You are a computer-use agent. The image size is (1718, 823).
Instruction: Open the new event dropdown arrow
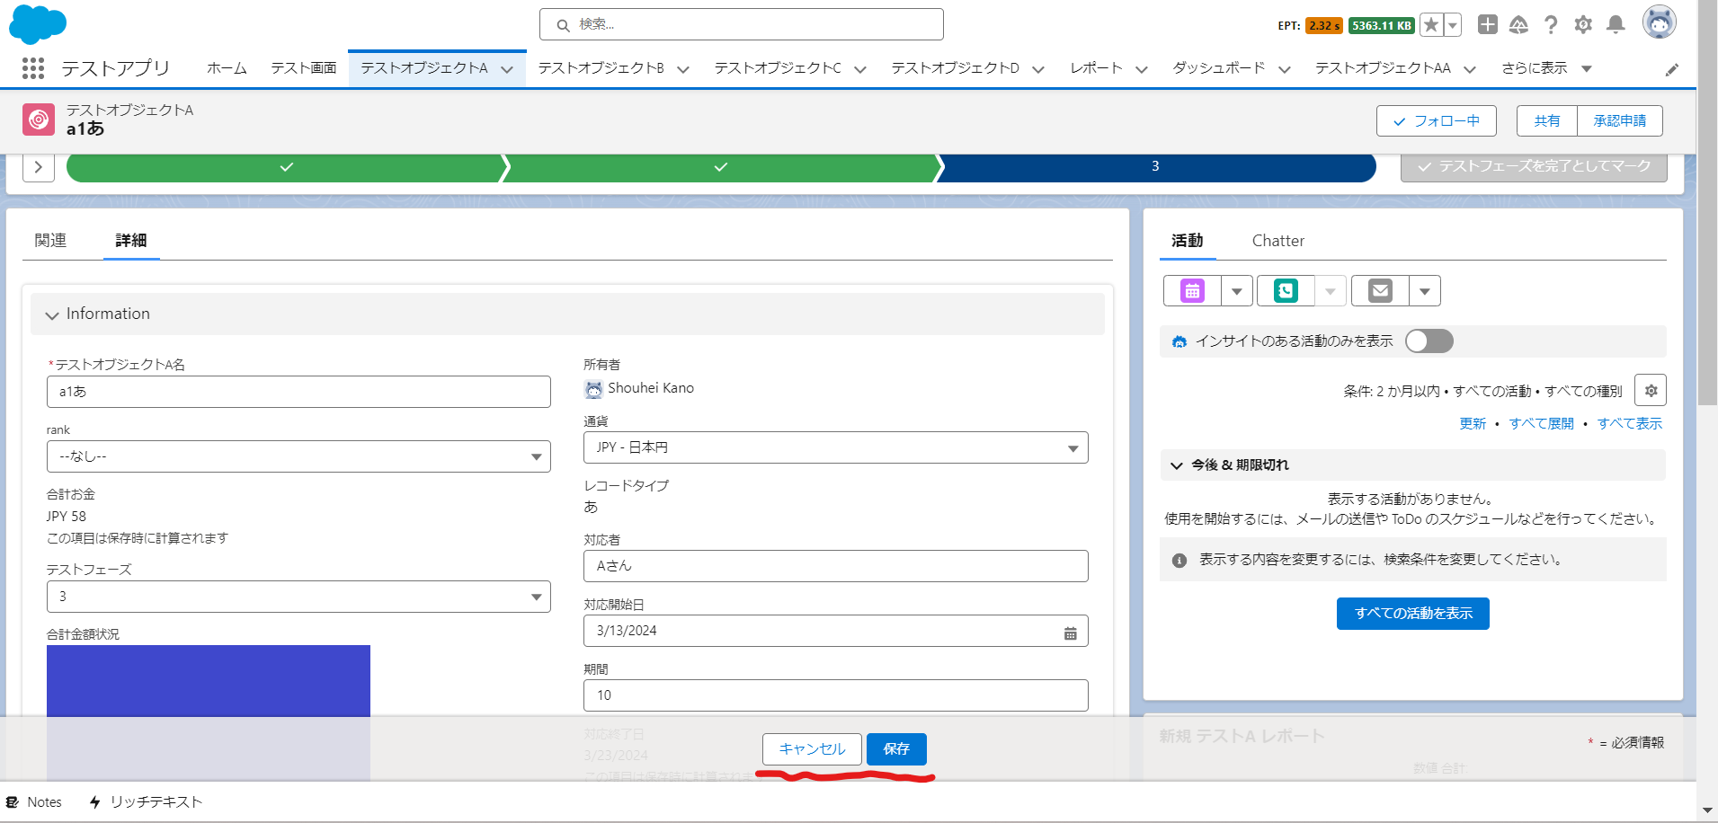1237,291
